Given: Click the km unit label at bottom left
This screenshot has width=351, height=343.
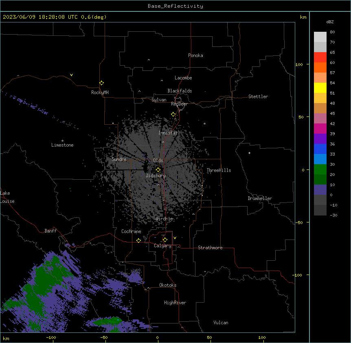Looking at the screenshot, I should tap(6, 339).
